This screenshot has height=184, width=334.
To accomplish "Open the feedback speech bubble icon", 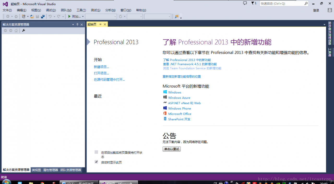I will [x=245, y=3].
